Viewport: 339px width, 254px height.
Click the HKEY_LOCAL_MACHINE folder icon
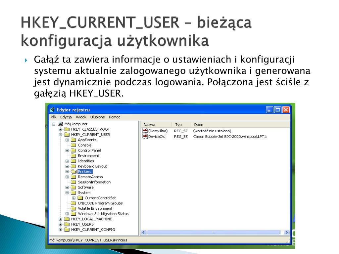67,219
